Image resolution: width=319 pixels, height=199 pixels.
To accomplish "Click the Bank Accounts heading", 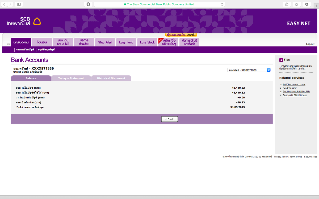I will click(30, 60).
